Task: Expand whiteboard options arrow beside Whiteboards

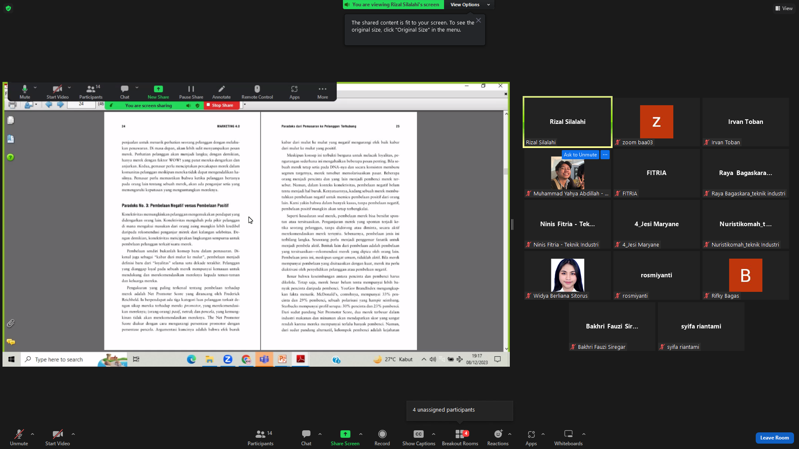Action: click(584, 434)
